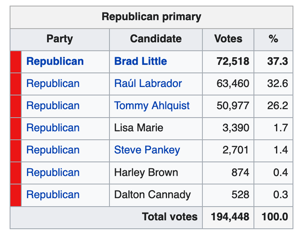
Task: Click the Republican primary table caption
Action: point(151,17)
